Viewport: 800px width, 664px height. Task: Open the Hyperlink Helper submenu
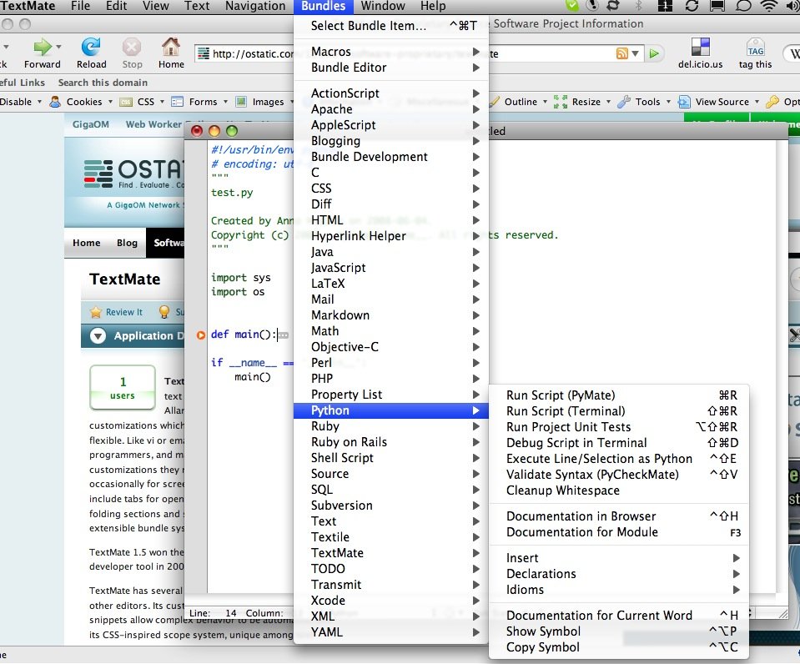tap(390, 236)
